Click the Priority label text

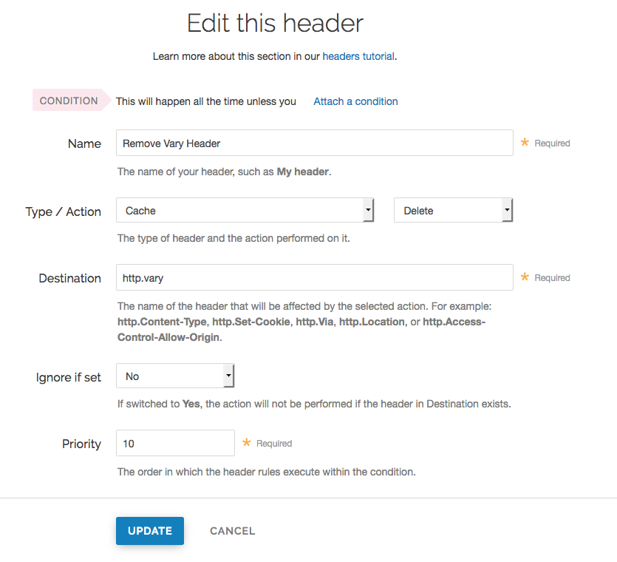(81, 444)
